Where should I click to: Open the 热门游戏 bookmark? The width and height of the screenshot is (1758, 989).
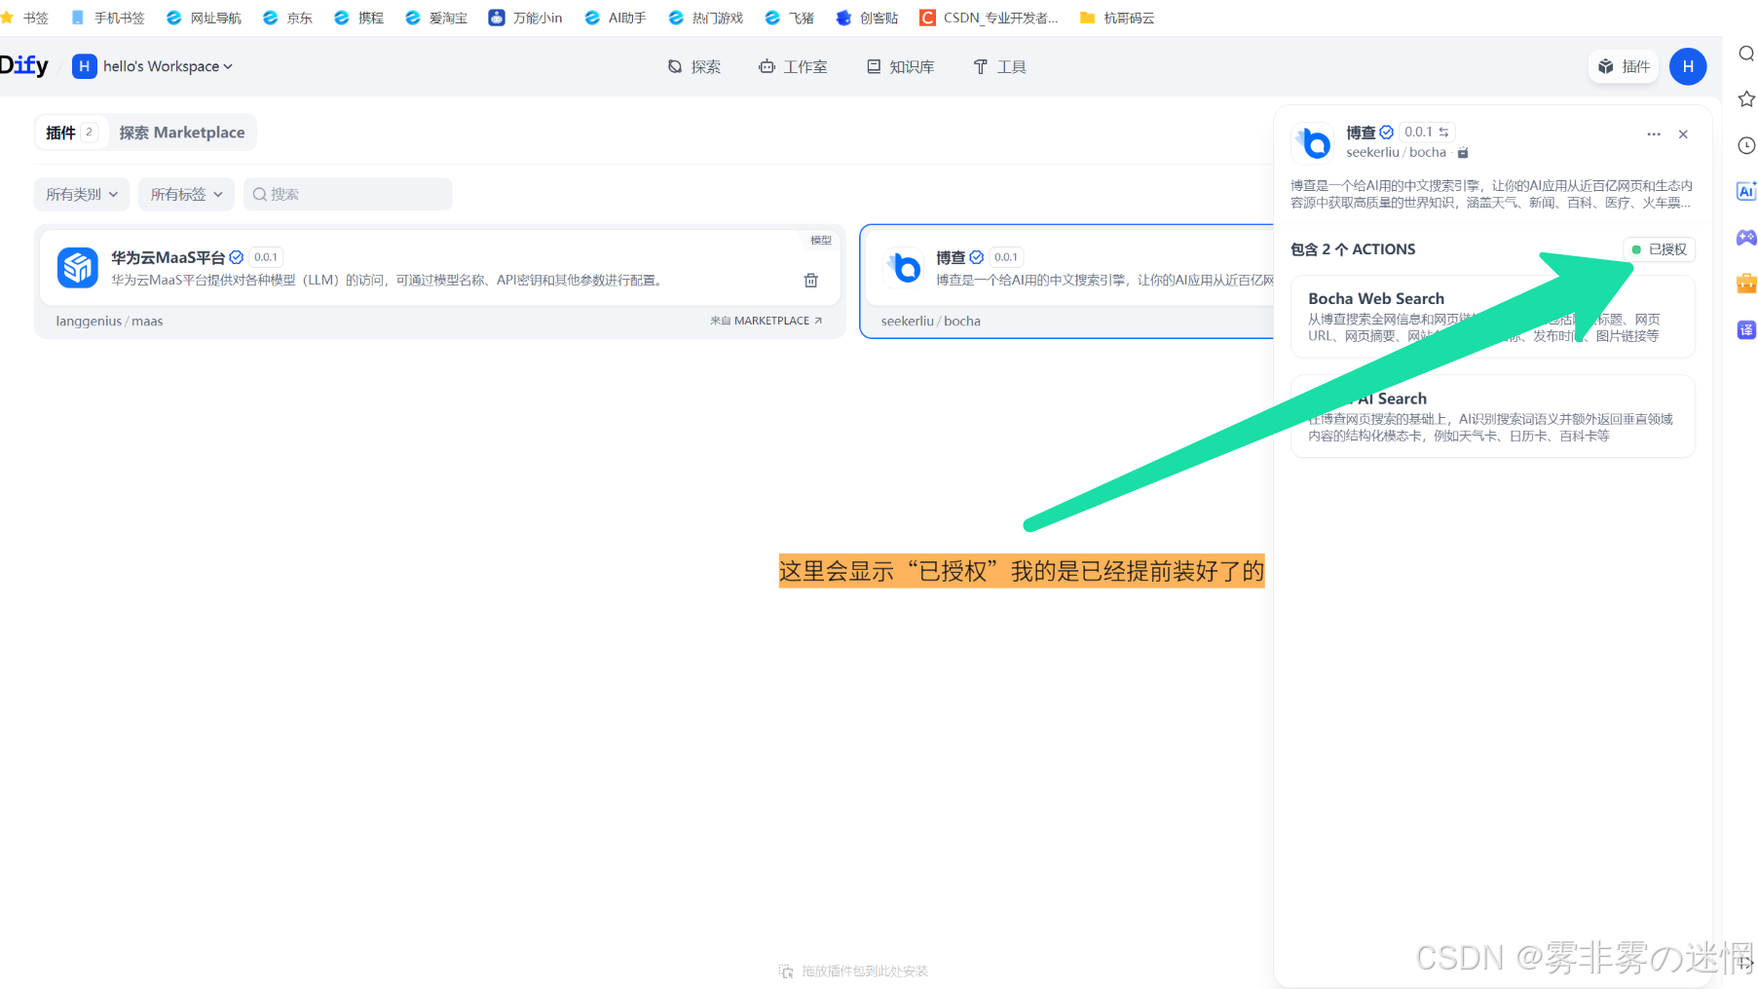(705, 18)
